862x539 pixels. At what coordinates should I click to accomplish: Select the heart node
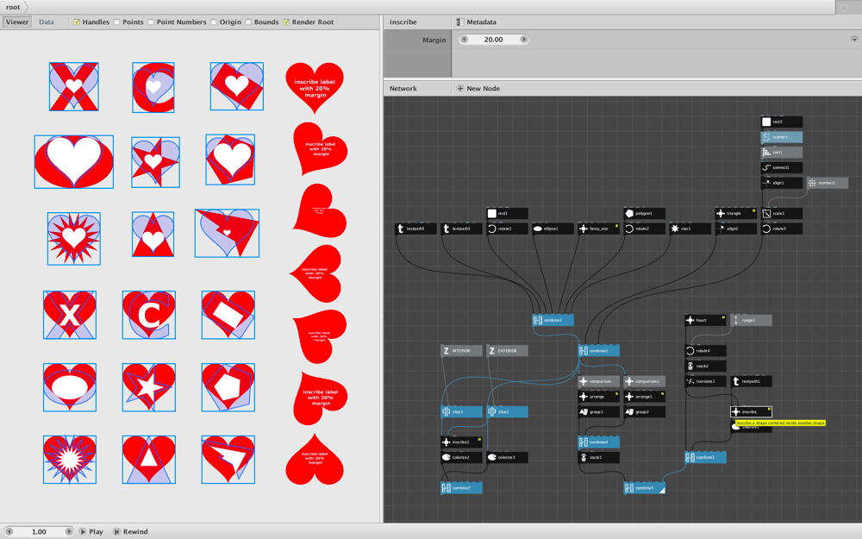coord(705,320)
